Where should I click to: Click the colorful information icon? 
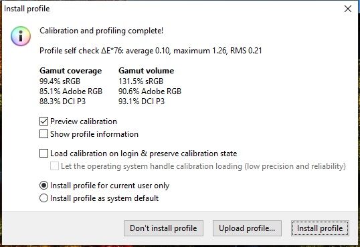pos(21,36)
